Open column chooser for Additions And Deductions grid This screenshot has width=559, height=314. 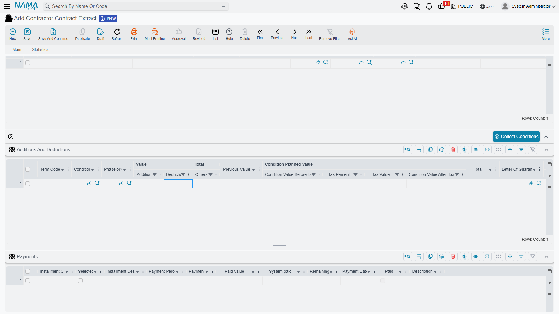click(550, 164)
